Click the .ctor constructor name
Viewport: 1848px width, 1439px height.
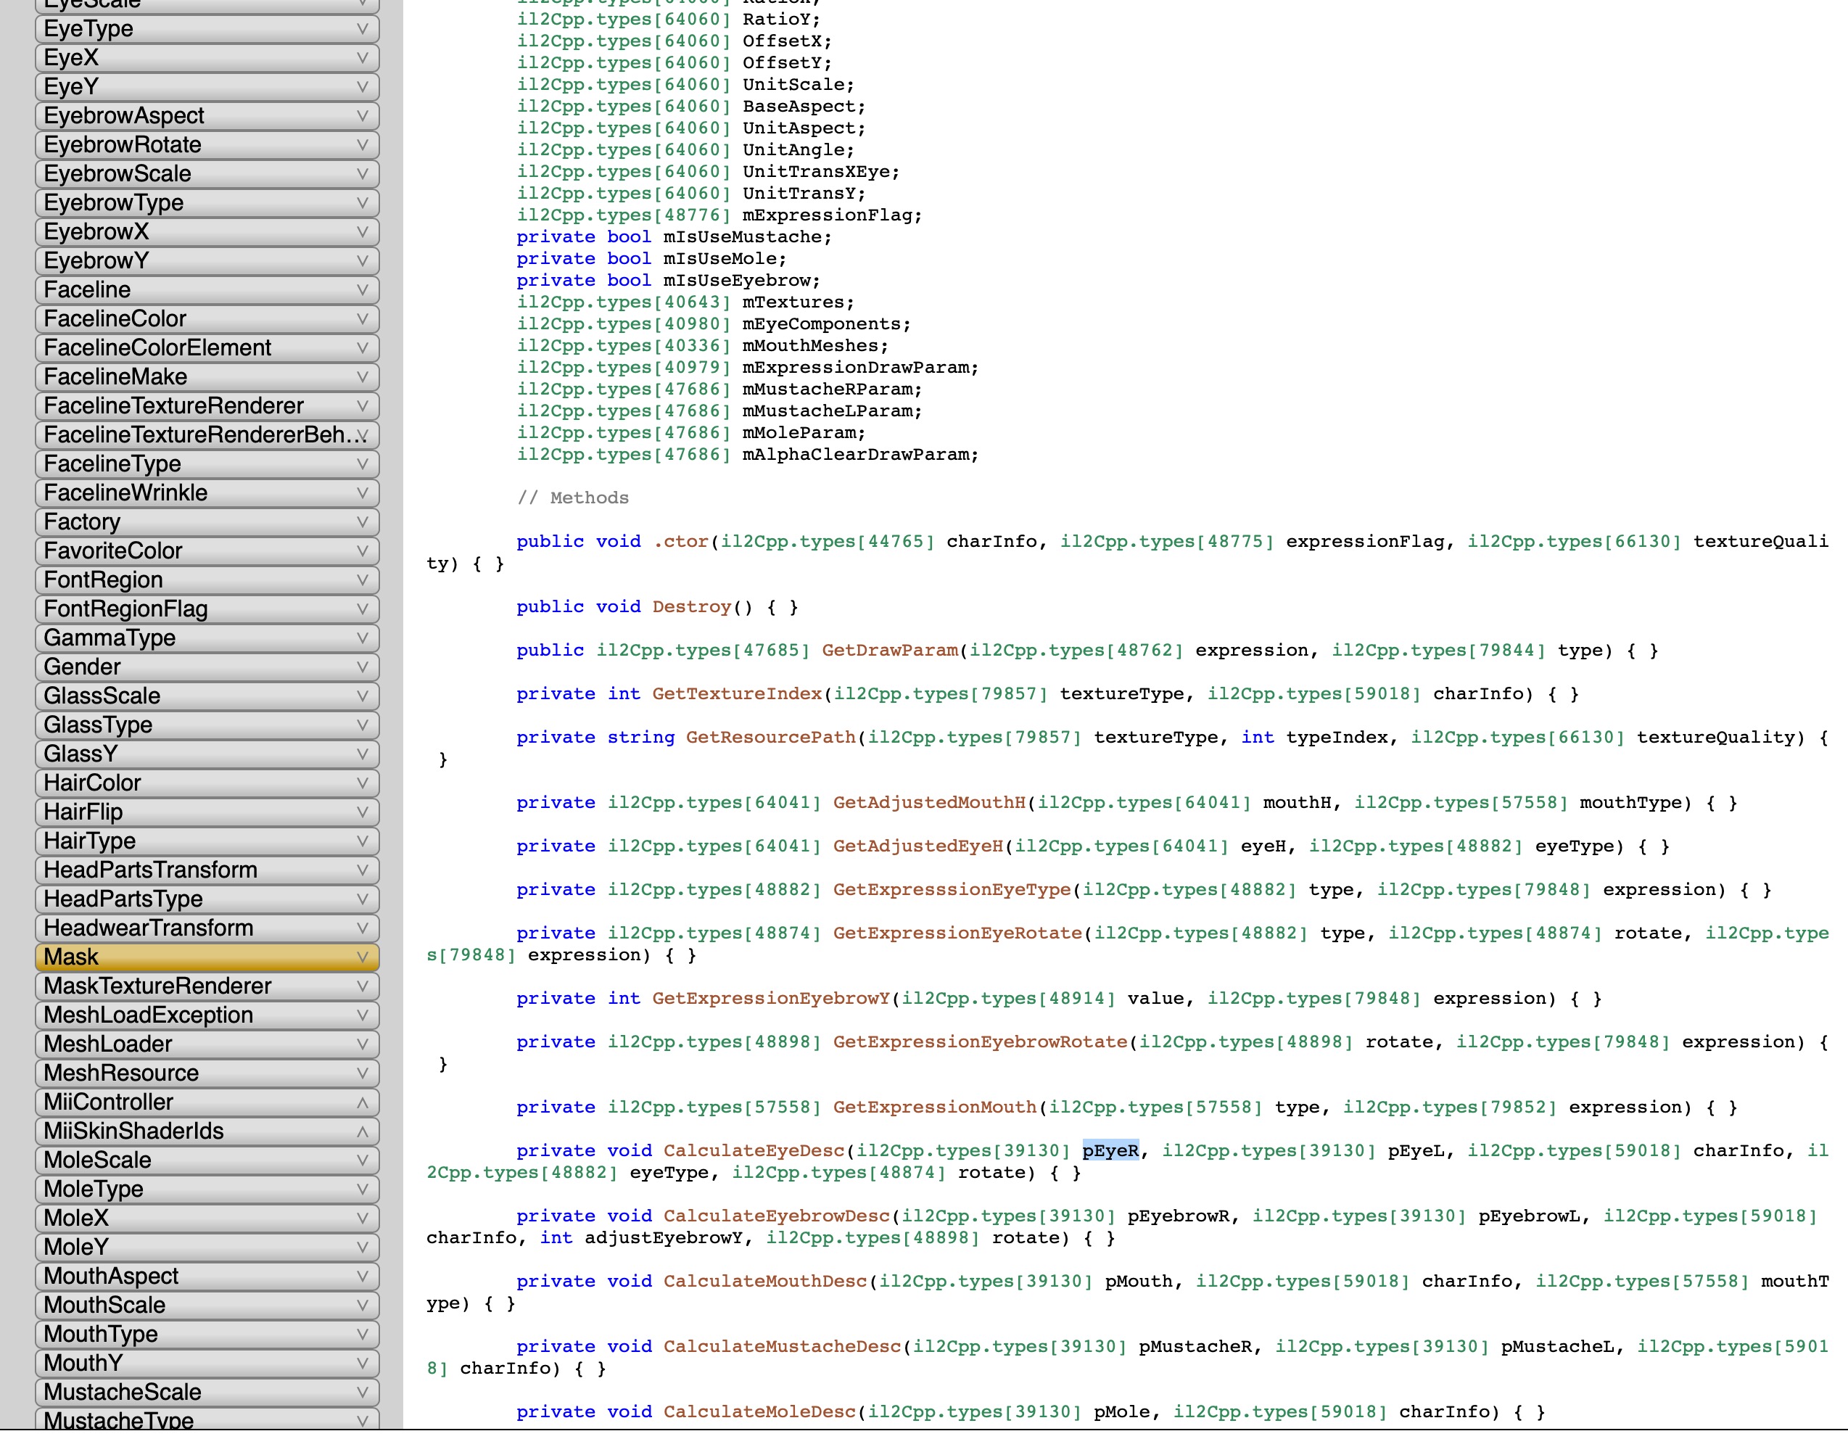coord(681,541)
